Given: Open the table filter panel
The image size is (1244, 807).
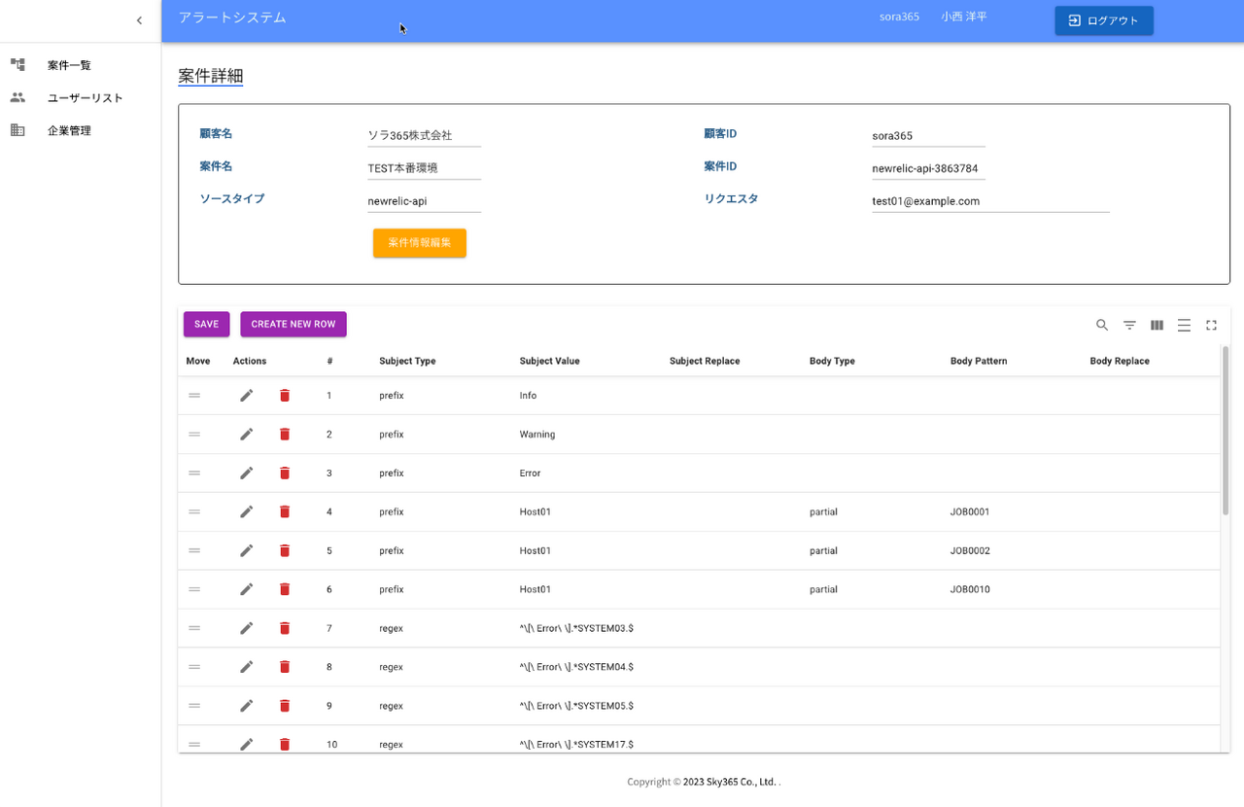Looking at the screenshot, I should pyautogui.click(x=1129, y=325).
